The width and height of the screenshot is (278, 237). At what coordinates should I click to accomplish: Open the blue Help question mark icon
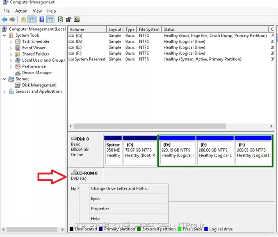pos(42,20)
